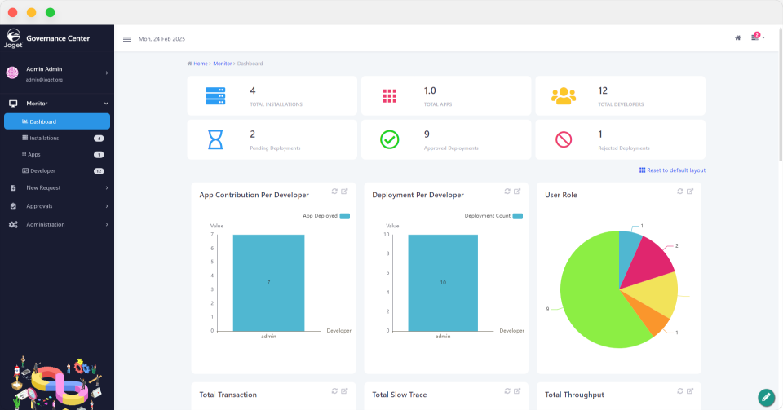Screen dimensions: 783x410
Task: Select Developer in the sidebar
Action: pyautogui.click(x=42, y=171)
